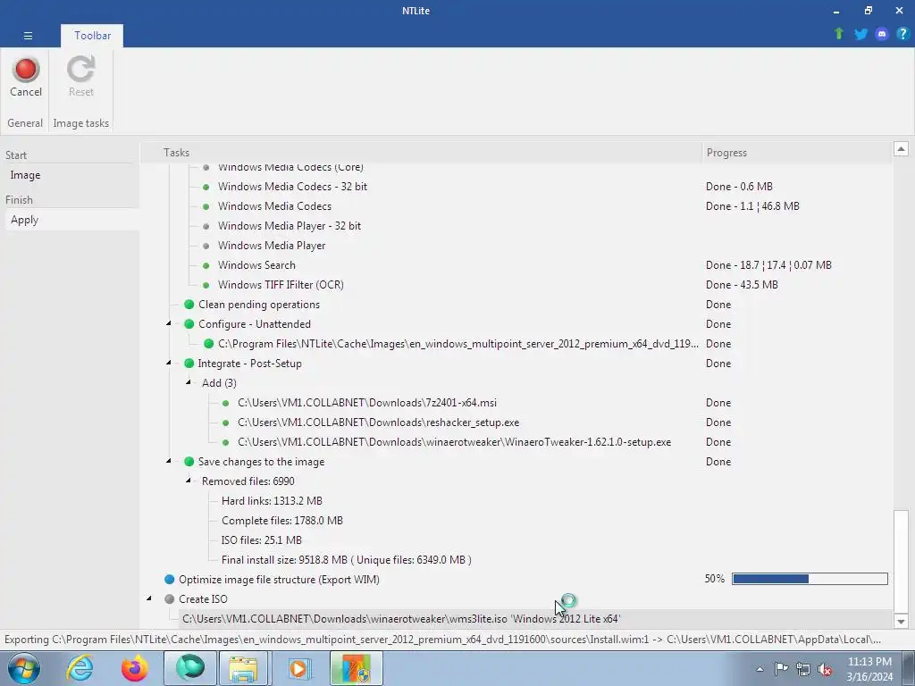Click the scrollbar up arrow

coord(901,149)
